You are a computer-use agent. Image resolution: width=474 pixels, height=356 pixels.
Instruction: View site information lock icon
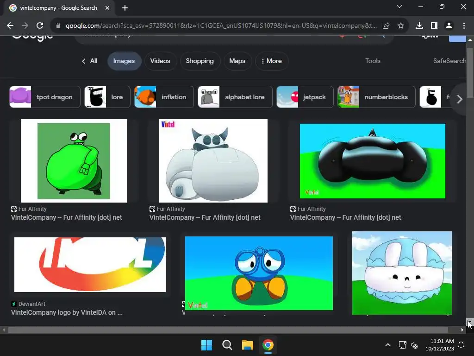point(58,26)
